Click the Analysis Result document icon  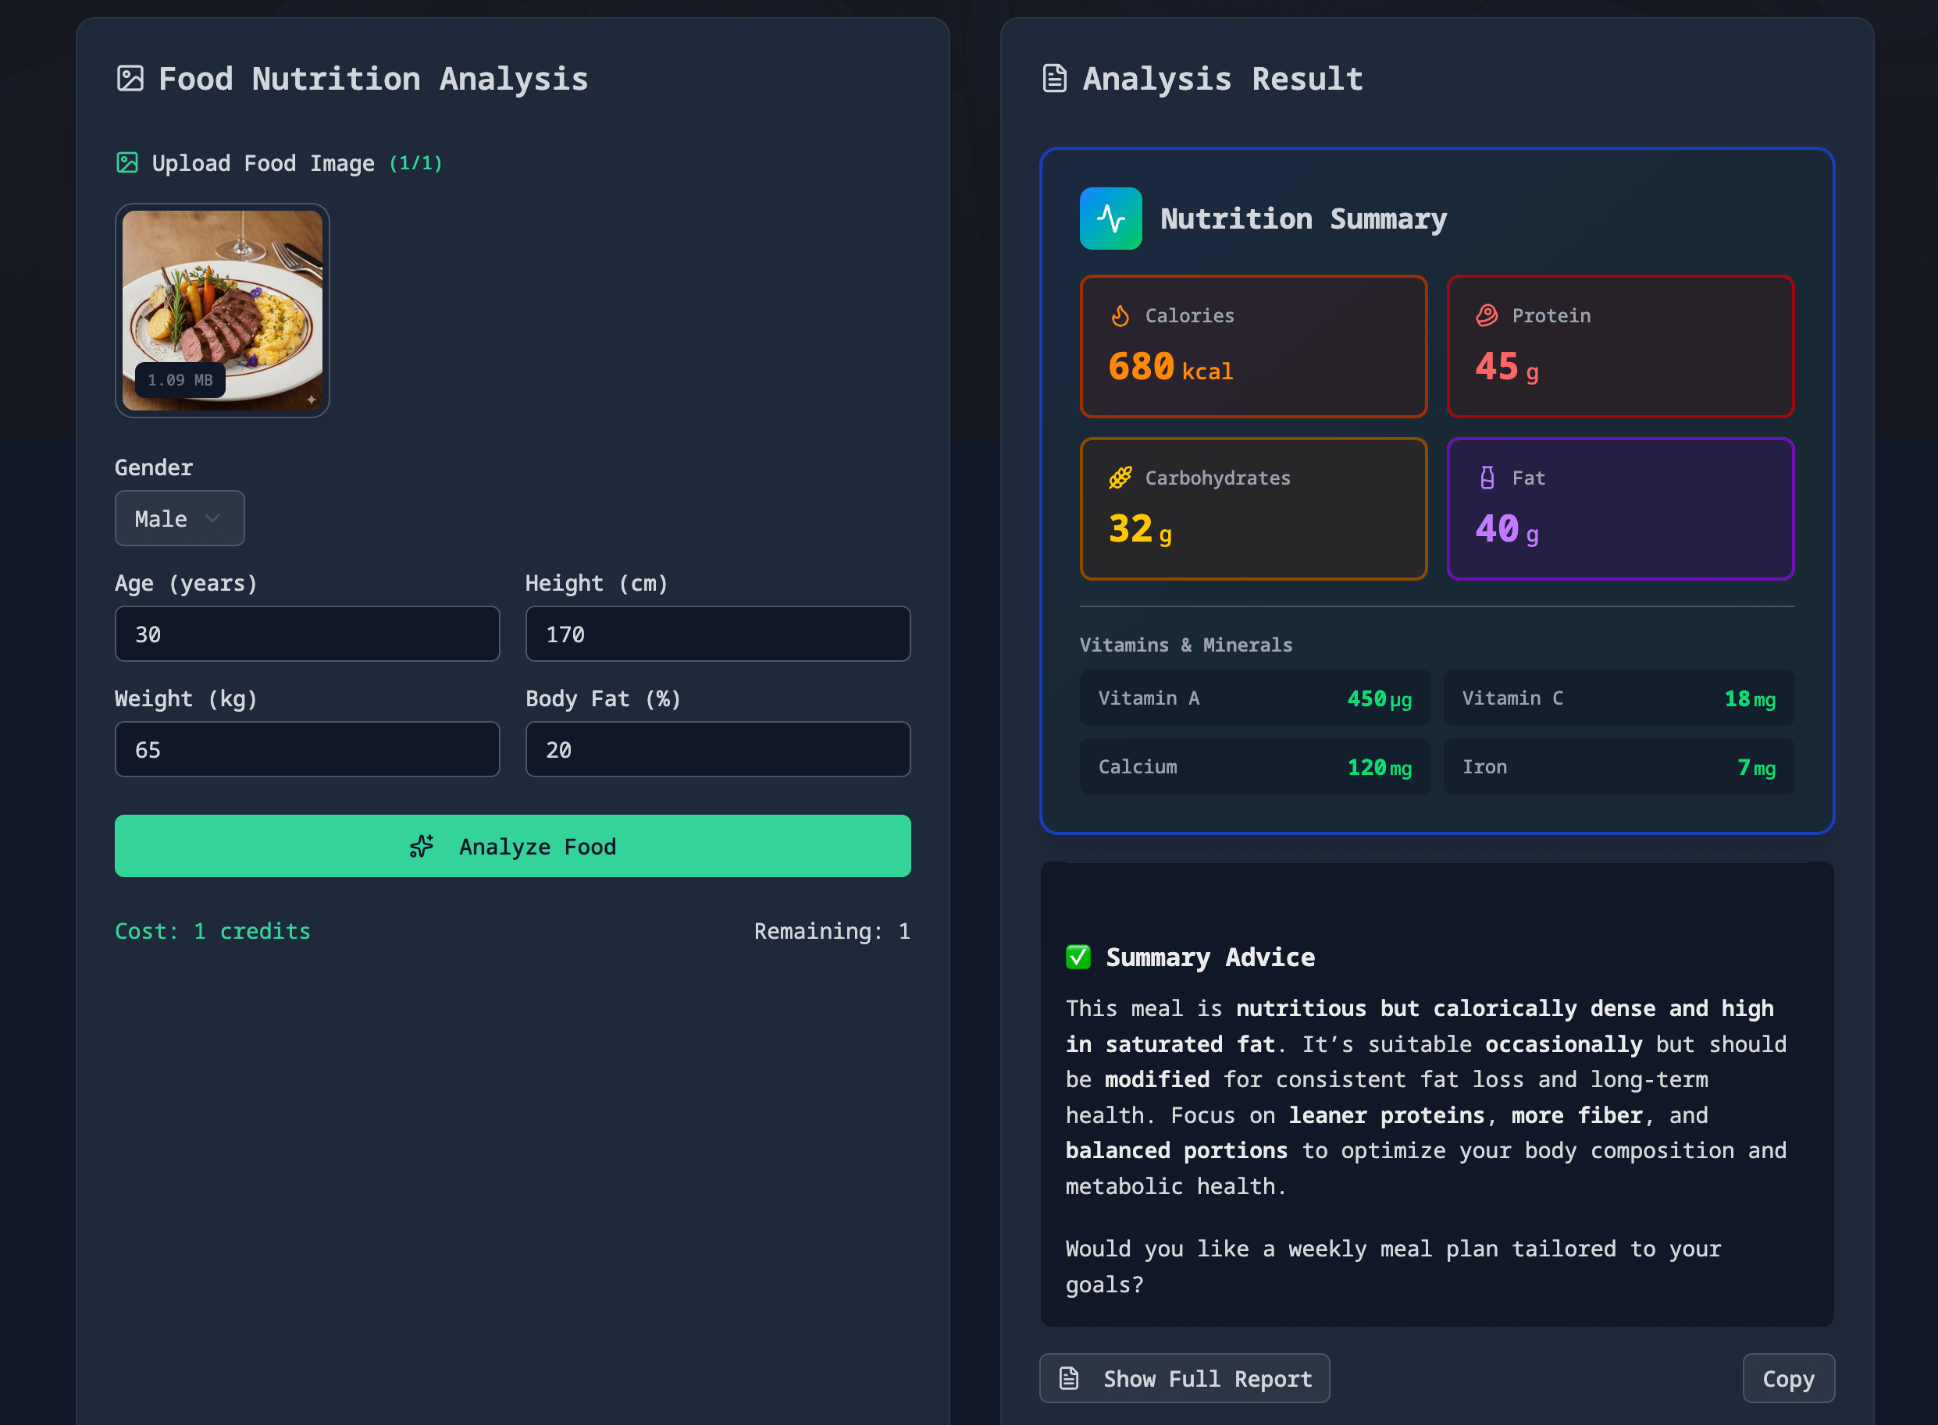pos(1054,79)
